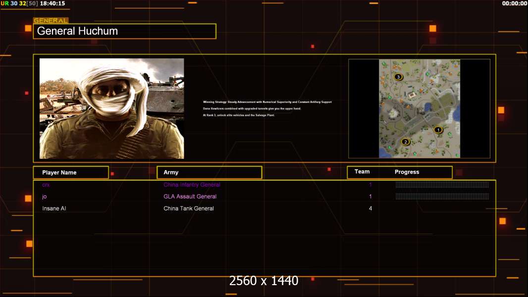Click the Player Name column header
Screen dimensions: 528x297
71,173
